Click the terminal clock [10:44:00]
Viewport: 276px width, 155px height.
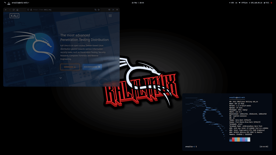(x=264, y=147)
